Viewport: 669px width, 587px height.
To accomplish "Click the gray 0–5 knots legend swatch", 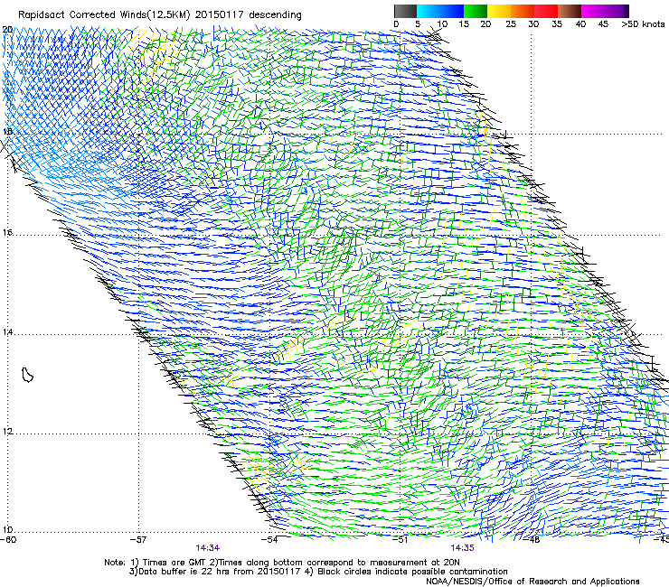I will pyautogui.click(x=405, y=11).
